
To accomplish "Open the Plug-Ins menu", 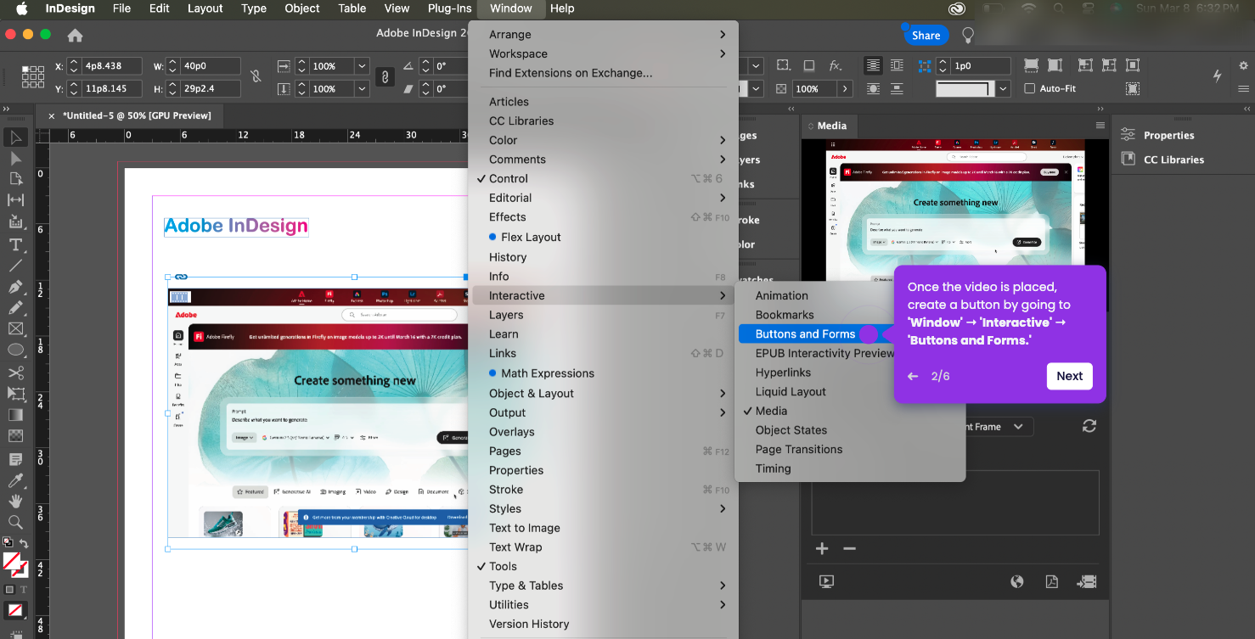I will point(450,8).
